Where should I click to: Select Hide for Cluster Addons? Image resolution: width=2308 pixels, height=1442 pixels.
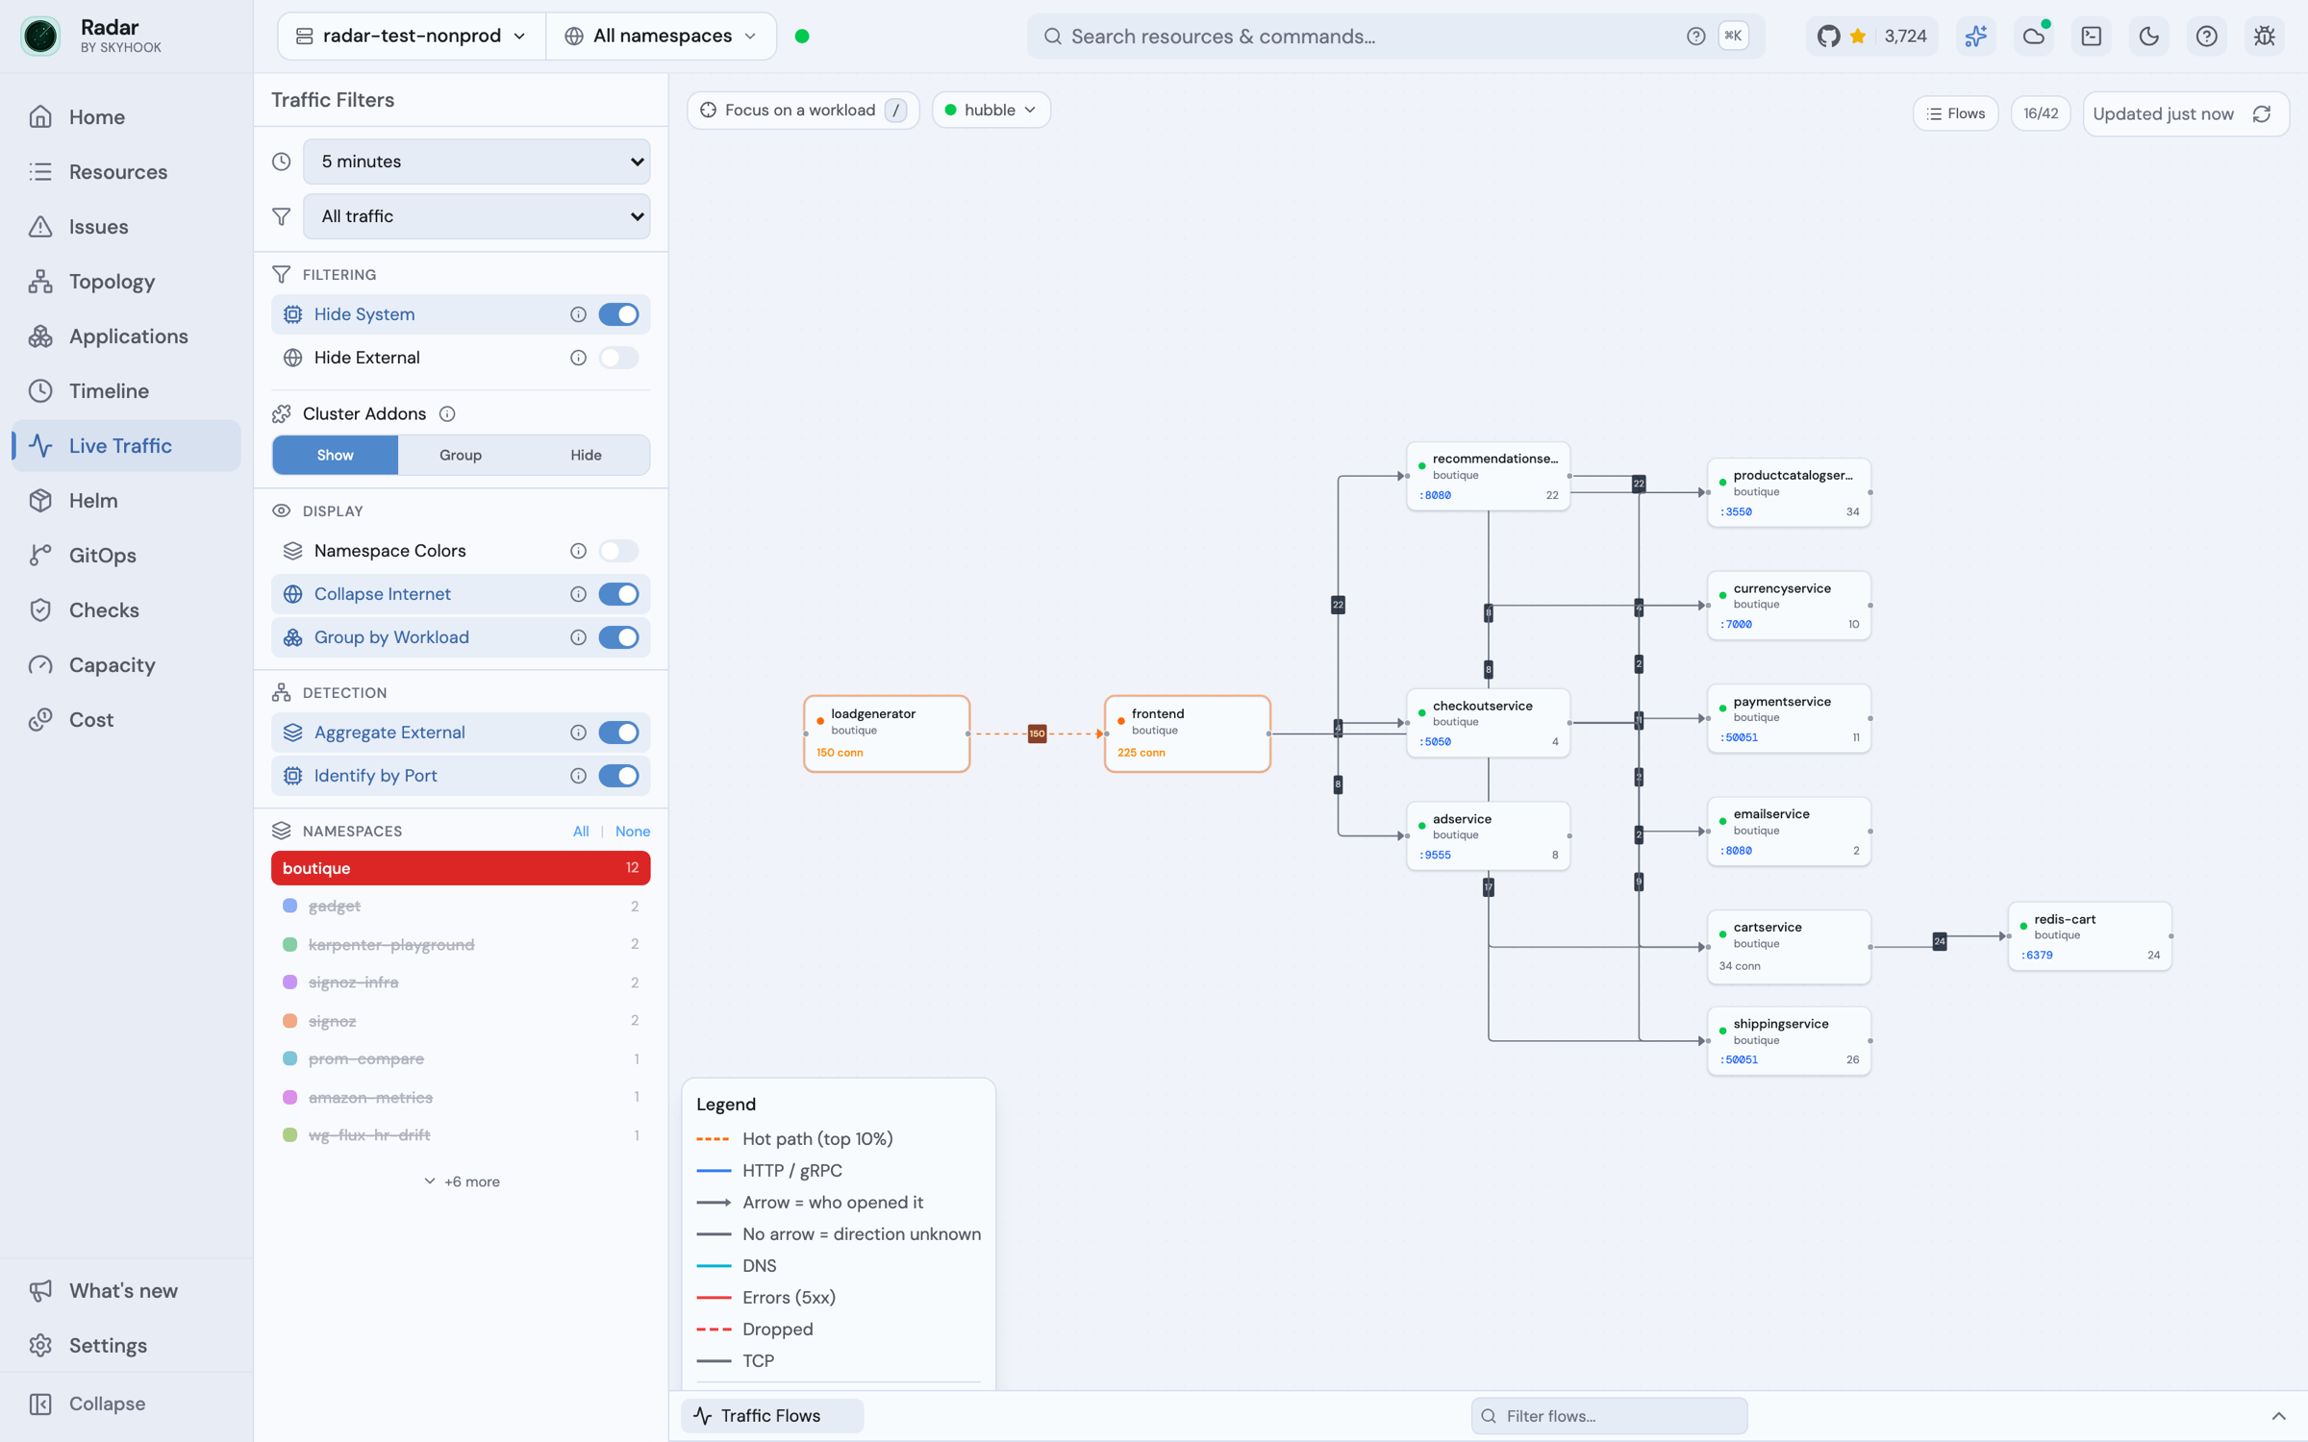coord(586,455)
